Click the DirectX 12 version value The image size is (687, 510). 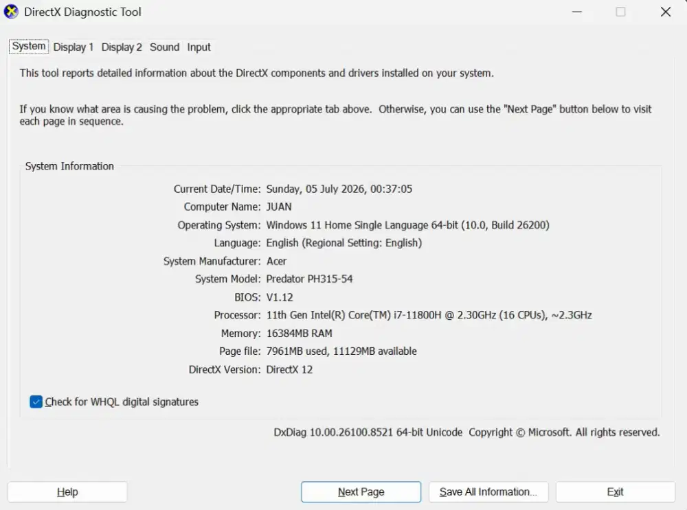pyautogui.click(x=289, y=369)
